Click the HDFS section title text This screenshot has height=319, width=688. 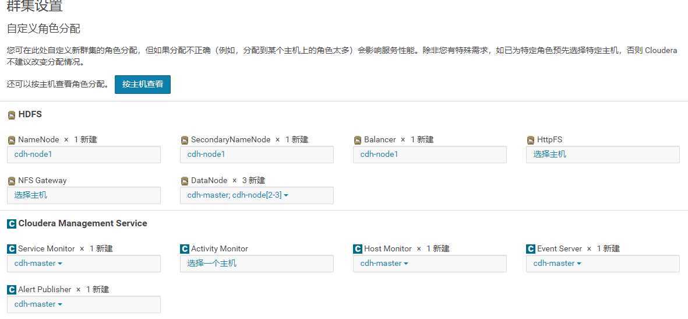point(30,115)
